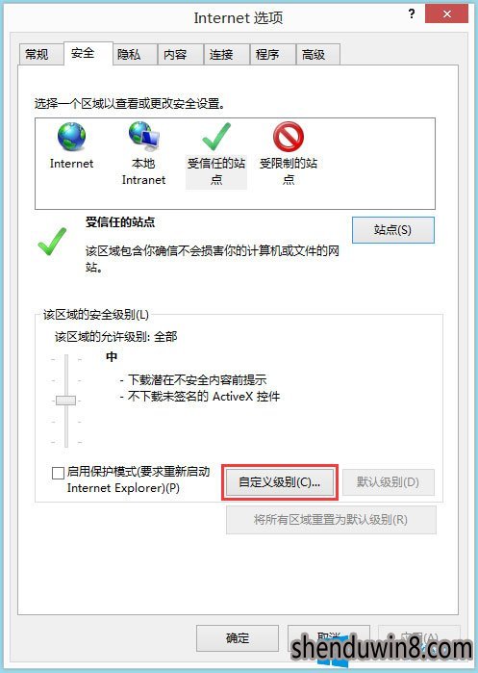478x673 pixels.
Task: Choose the 受信任的站点 green checkmark zone
Action: [x=216, y=137]
